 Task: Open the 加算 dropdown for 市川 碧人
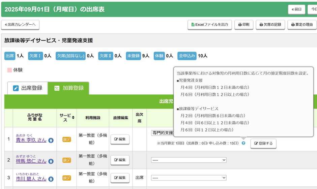click(189, 178)
